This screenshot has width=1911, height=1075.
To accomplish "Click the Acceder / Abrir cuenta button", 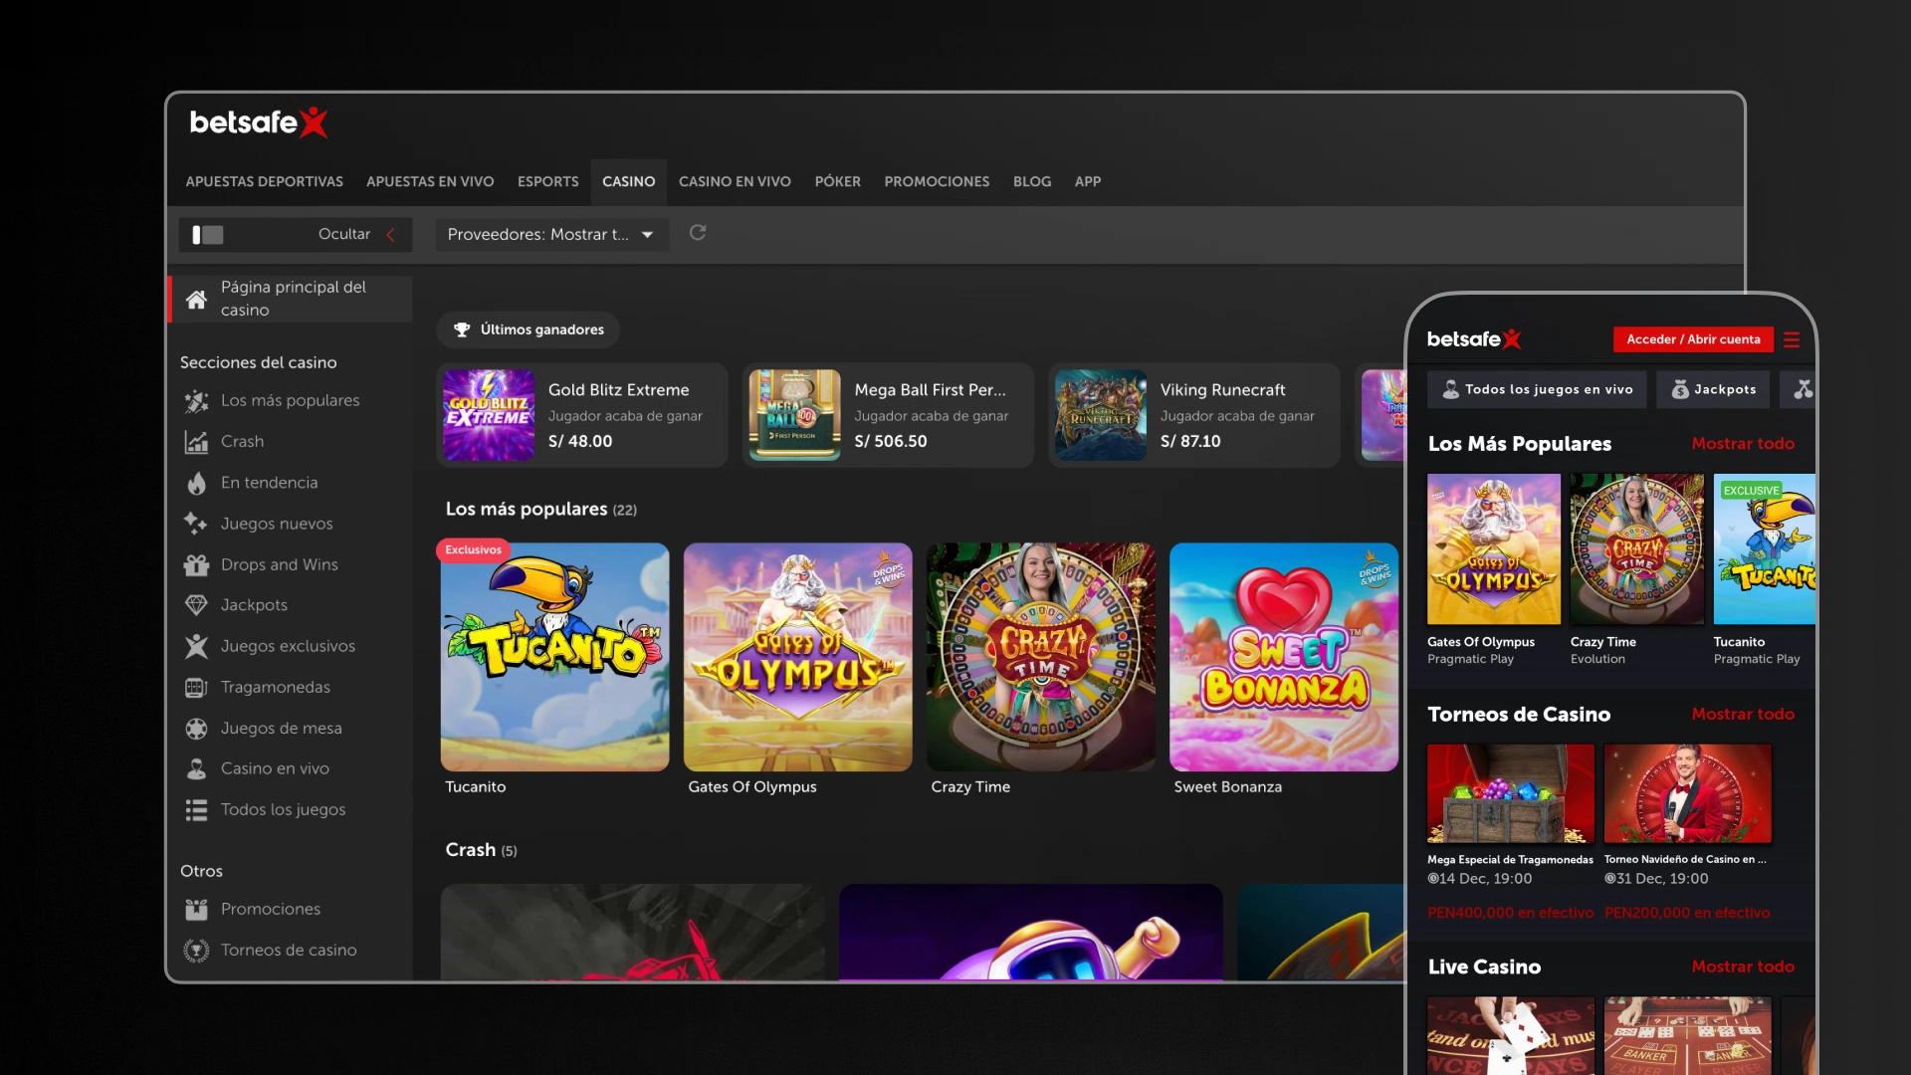I will [x=1693, y=339].
